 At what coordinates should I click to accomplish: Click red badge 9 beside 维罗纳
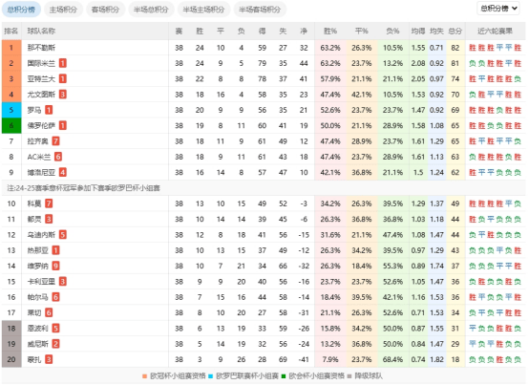point(55,266)
